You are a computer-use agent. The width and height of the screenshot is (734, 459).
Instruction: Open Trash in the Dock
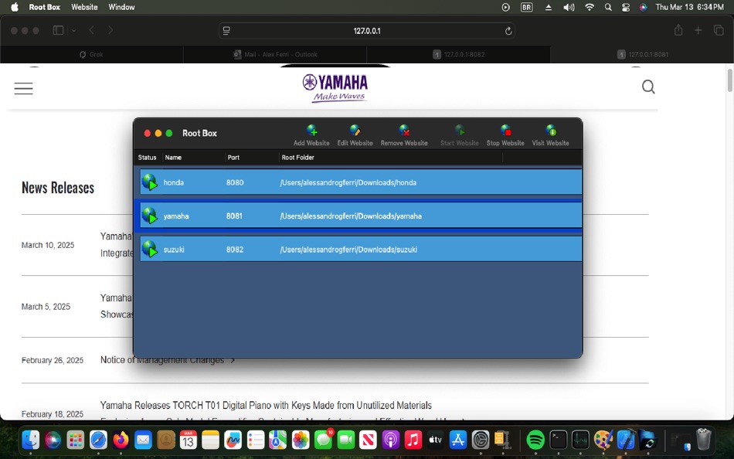(703, 440)
